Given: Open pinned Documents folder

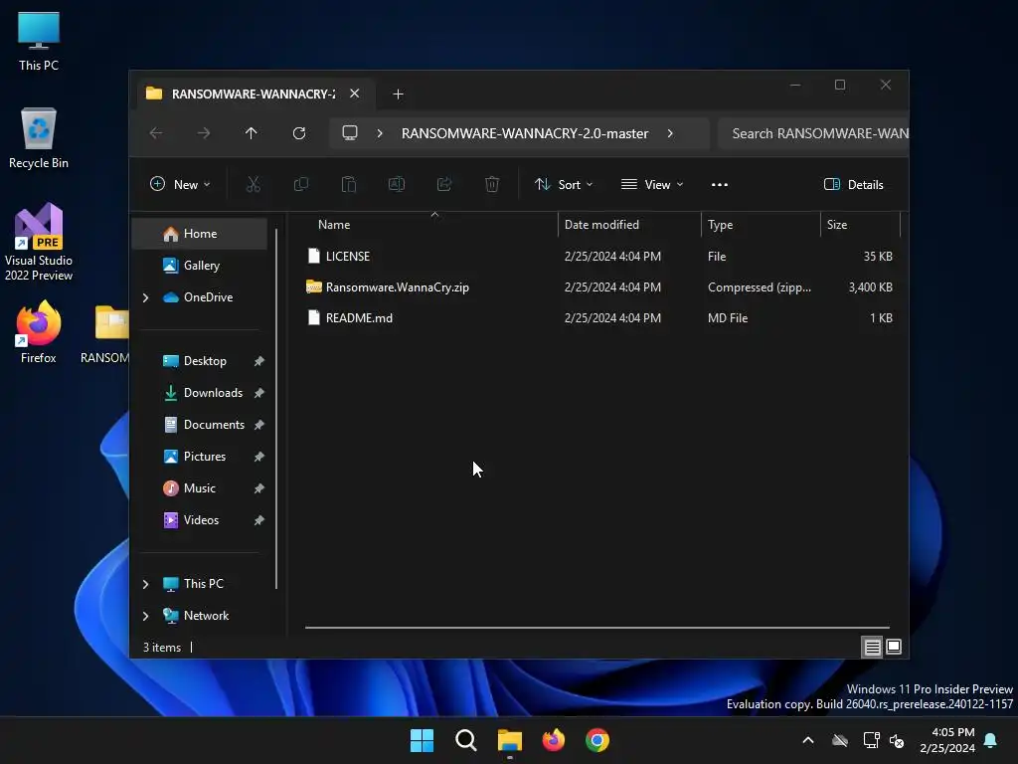Looking at the screenshot, I should tap(199, 425).
